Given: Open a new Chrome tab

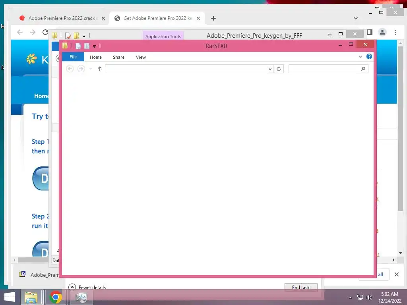Looking at the screenshot, I should (x=213, y=18).
